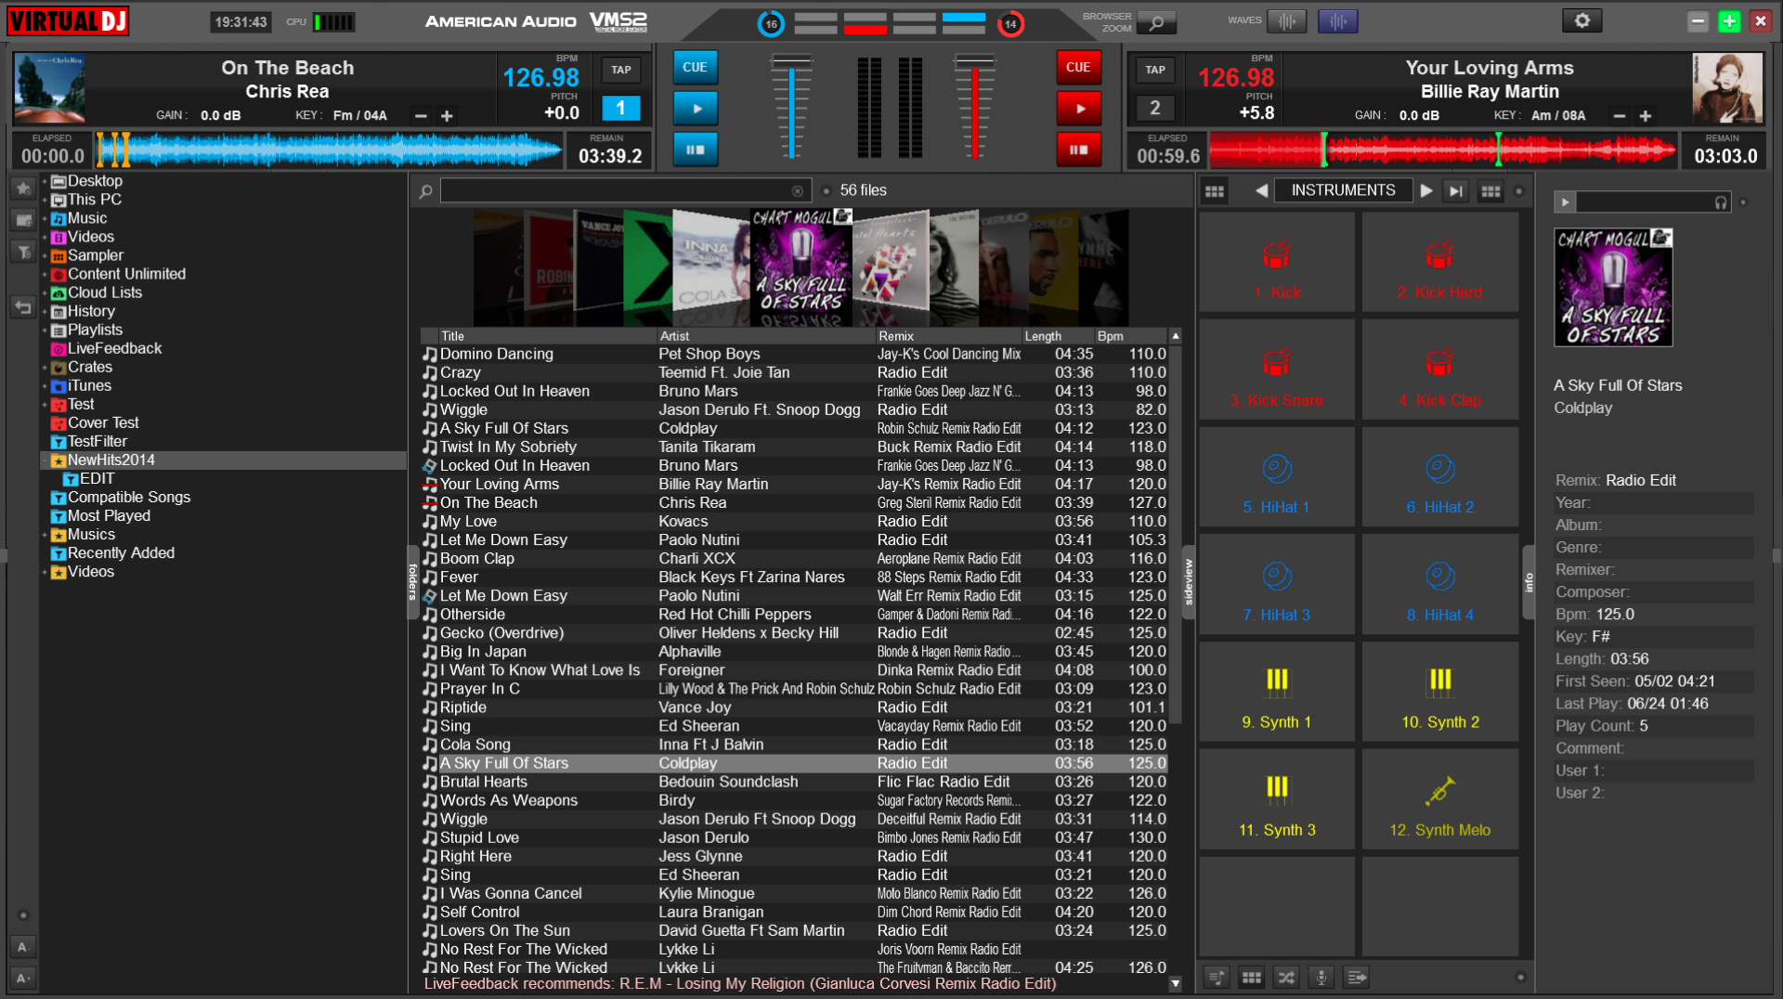
Task: Play the right deck
Action: click(1079, 108)
